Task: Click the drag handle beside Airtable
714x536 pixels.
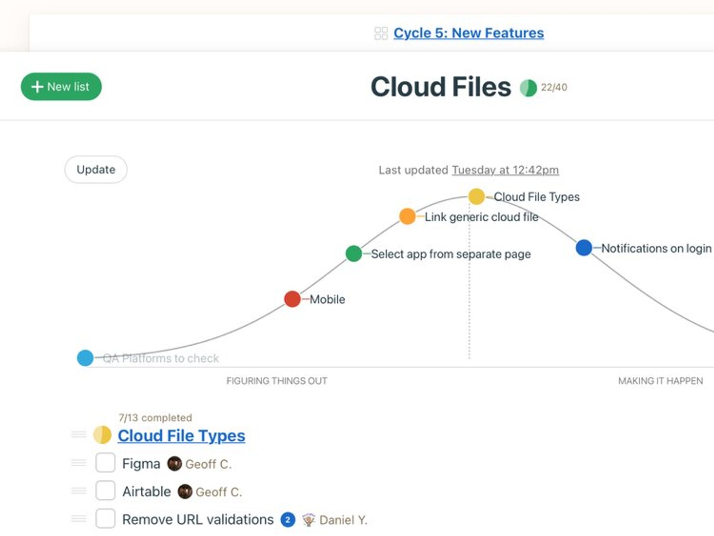Action: tap(79, 491)
